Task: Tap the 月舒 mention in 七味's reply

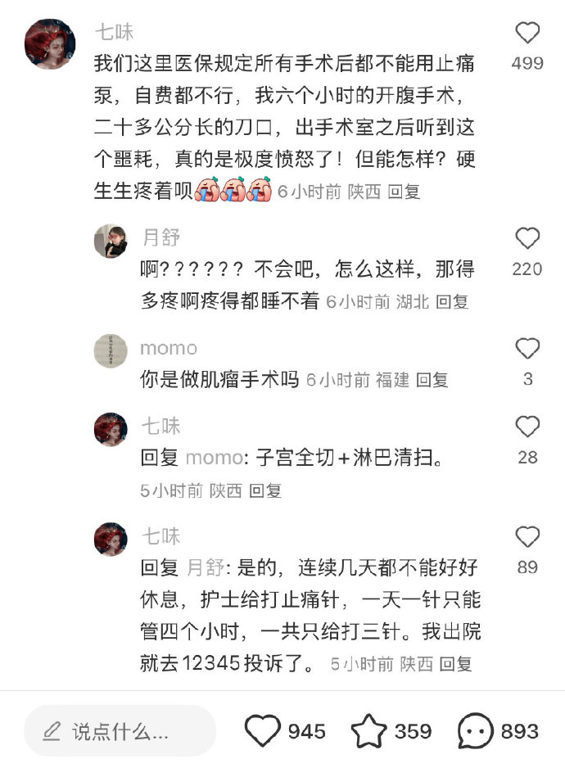Action: [x=206, y=568]
